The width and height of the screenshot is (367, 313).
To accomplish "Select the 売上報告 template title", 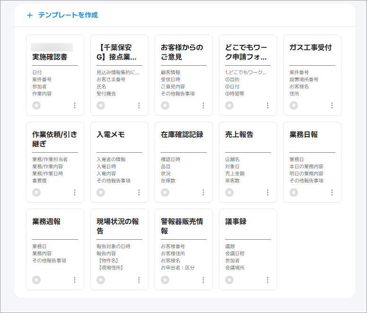I will click(x=239, y=135).
